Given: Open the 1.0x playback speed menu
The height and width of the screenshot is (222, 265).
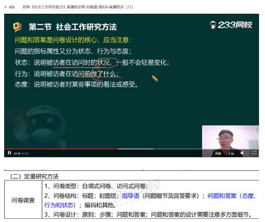Looking at the screenshot, I should tap(231, 154).
